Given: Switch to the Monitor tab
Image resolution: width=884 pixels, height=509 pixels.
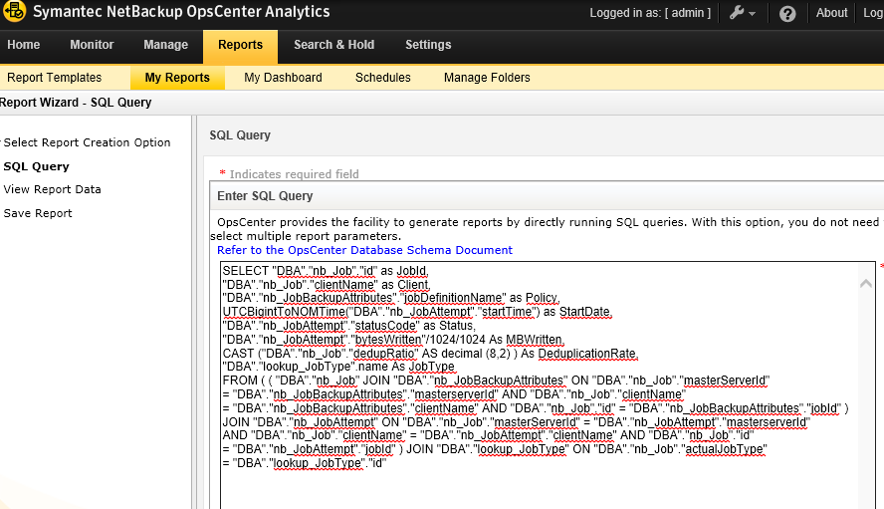Looking at the screenshot, I should coord(92,45).
